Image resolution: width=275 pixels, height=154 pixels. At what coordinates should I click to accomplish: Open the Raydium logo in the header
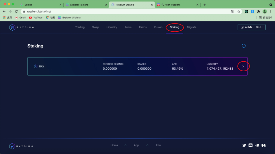click(22, 27)
